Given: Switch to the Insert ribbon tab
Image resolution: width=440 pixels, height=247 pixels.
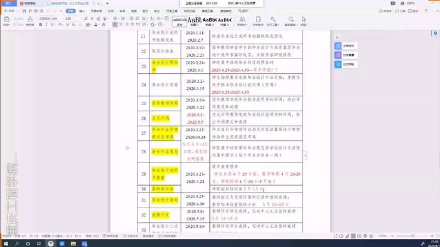Looking at the screenshot, I should click(x=82, y=11).
